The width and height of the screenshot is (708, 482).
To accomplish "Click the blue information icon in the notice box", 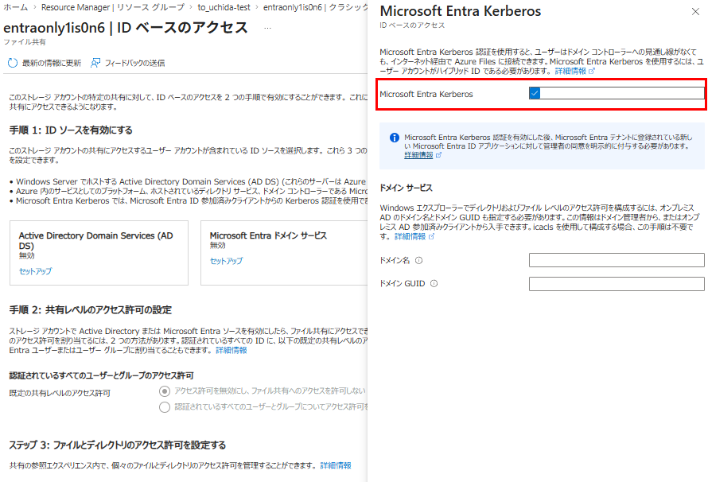I will pyautogui.click(x=395, y=138).
